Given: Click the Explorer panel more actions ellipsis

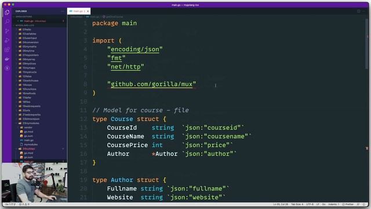Looking at the screenshot, I should 63,11.
